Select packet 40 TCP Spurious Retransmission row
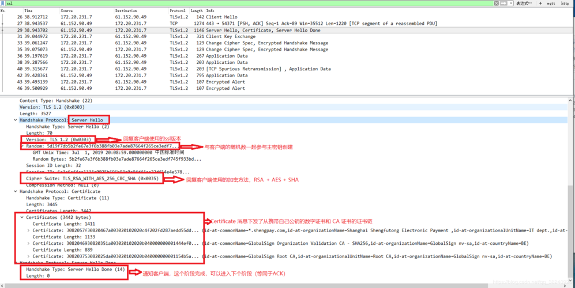 [x=285, y=69]
